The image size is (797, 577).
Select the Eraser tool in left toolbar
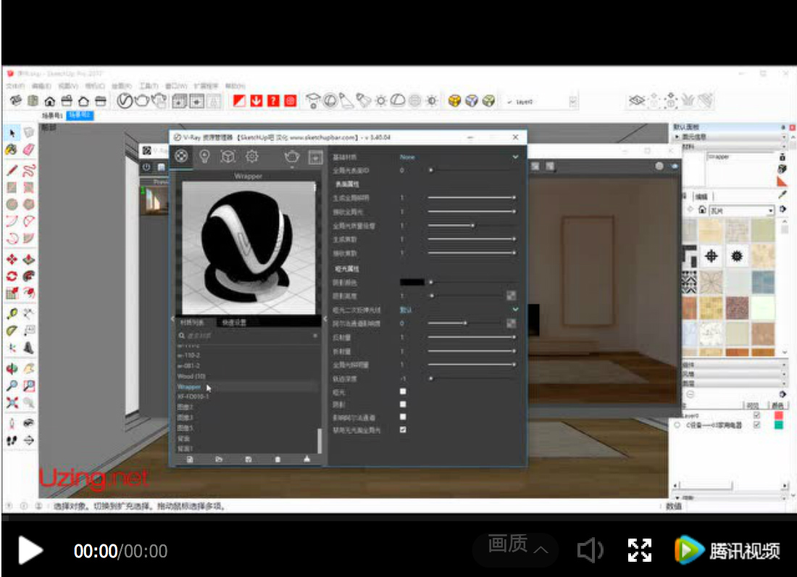29,149
